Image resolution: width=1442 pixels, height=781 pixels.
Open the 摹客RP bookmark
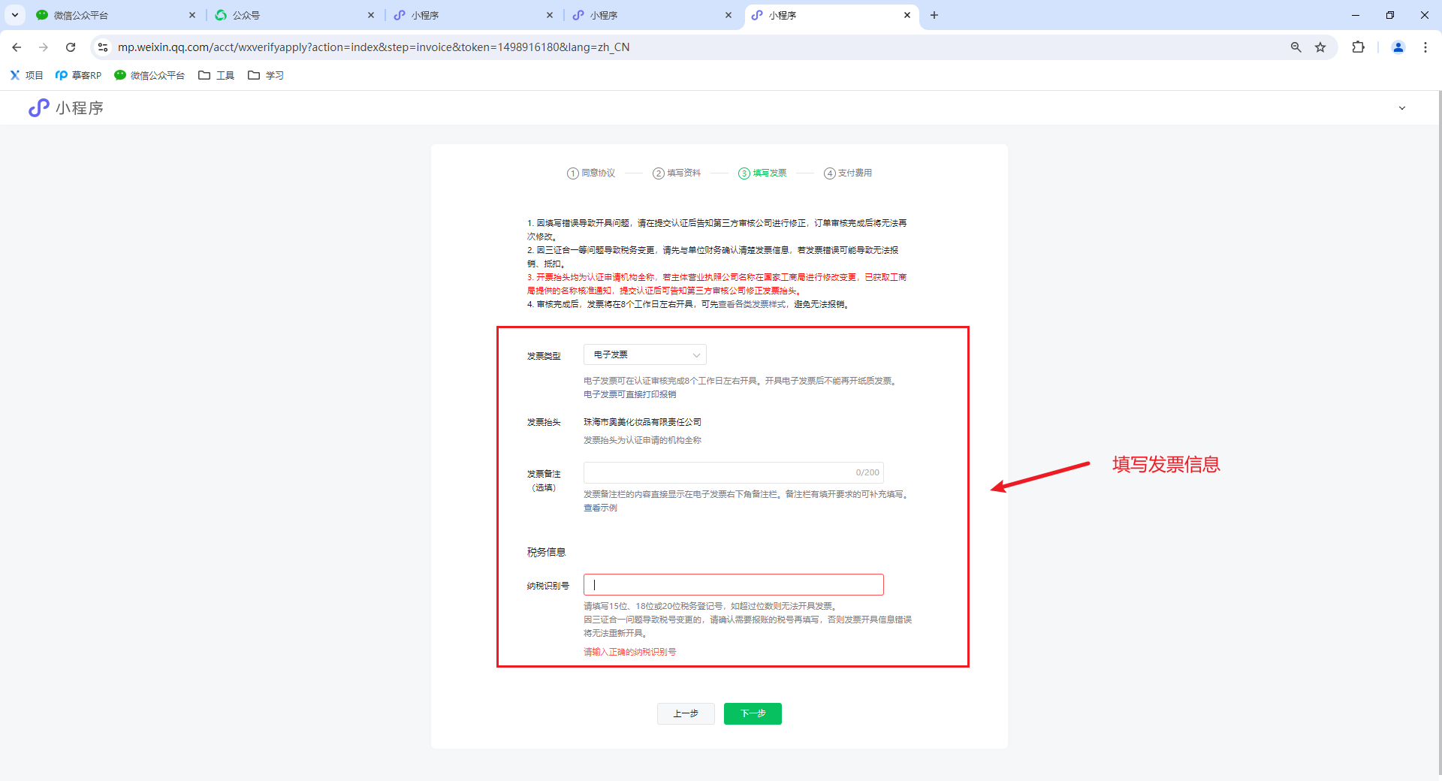click(78, 75)
